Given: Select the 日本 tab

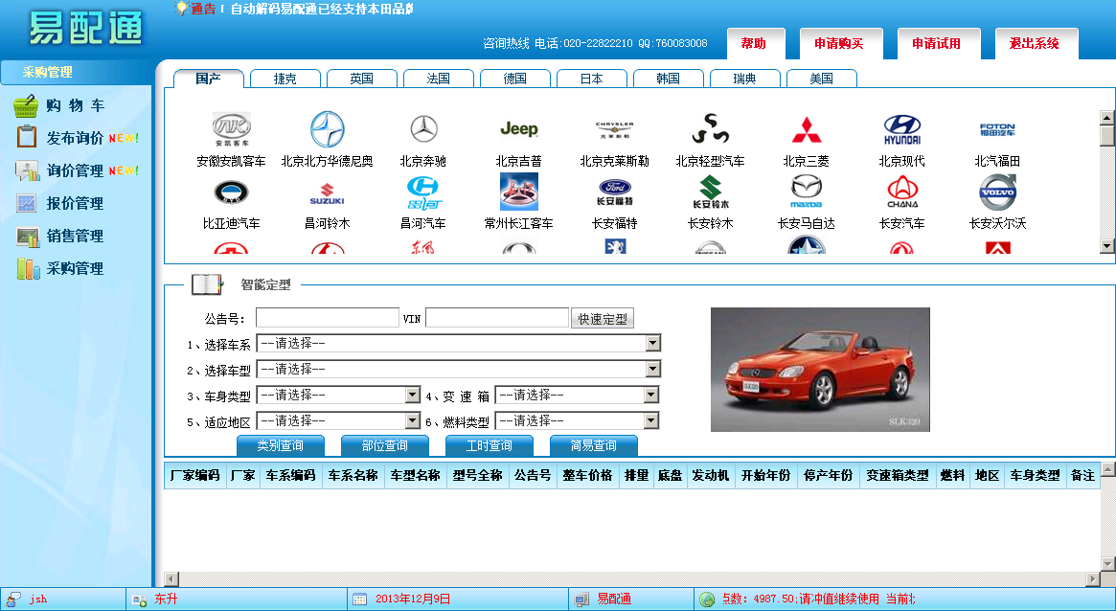Looking at the screenshot, I should [x=591, y=79].
